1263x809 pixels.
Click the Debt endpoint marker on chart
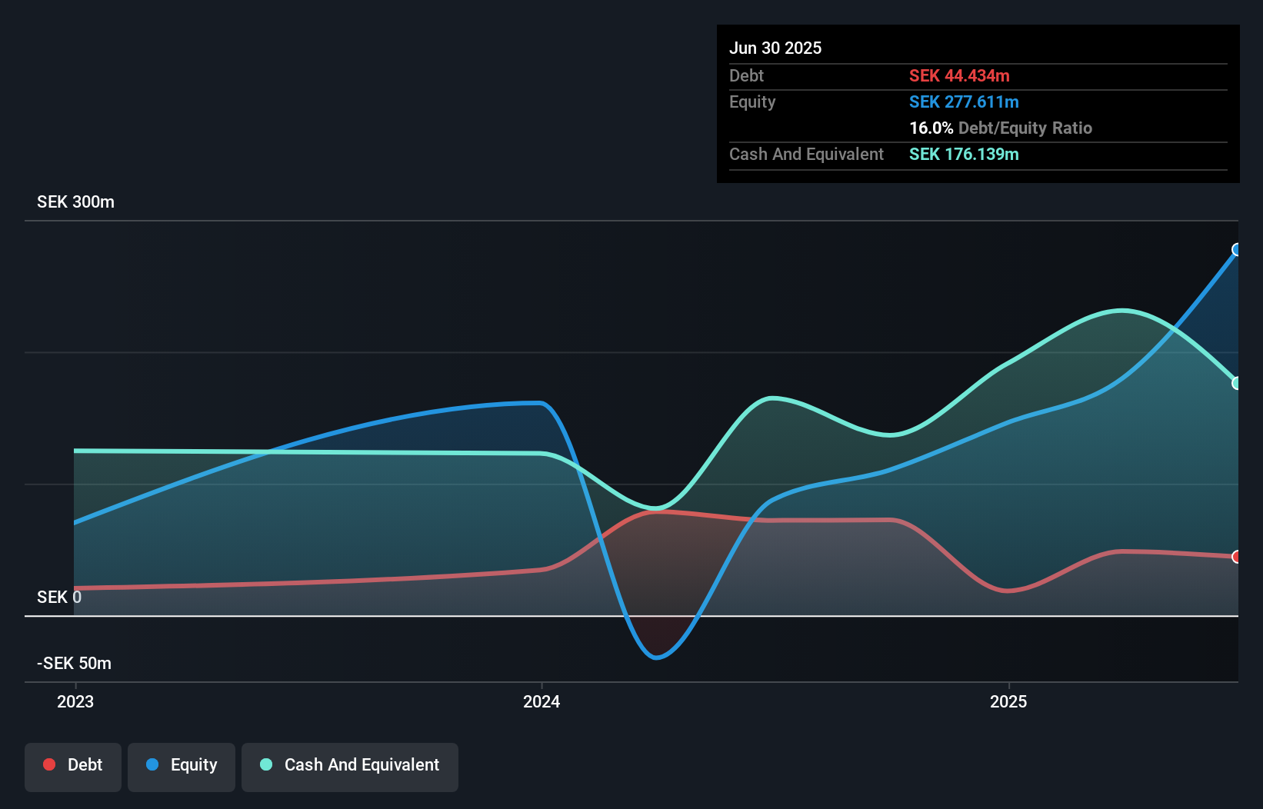tap(1237, 557)
